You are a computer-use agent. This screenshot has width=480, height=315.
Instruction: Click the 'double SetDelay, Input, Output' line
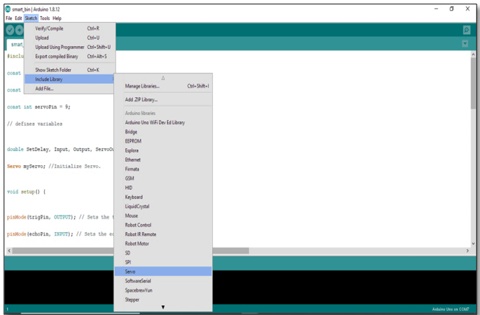[60, 149]
